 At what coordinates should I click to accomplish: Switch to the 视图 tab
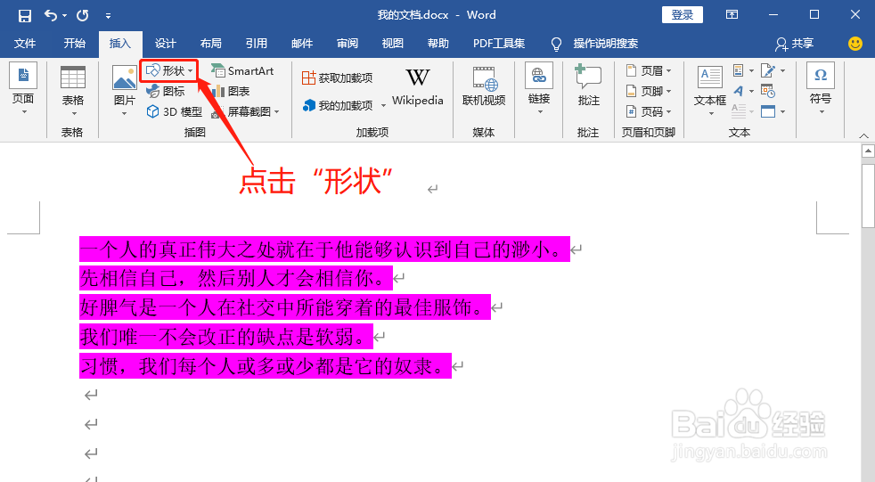click(x=392, y=44)
